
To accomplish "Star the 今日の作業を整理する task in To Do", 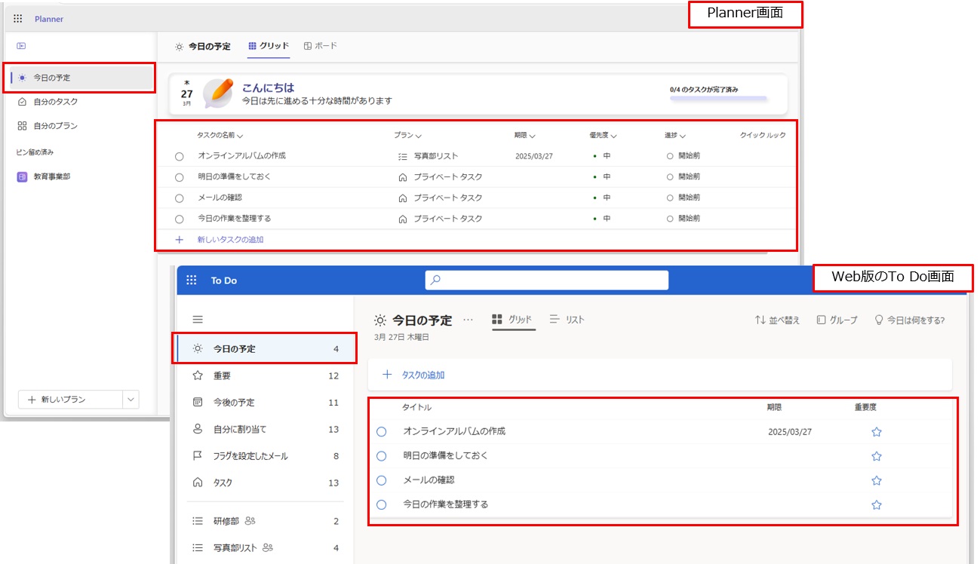I will [877, 504].
